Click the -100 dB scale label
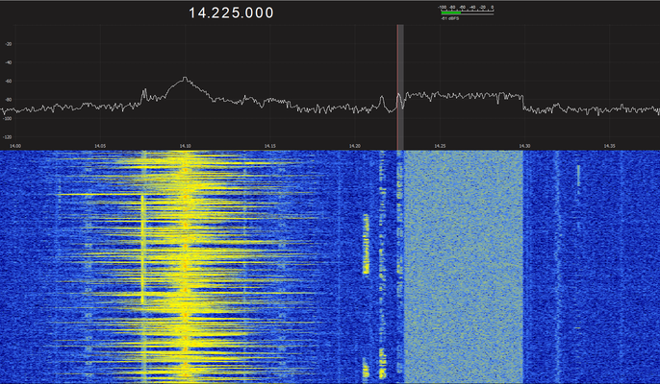The width and height of the screenshot is (660, 384). pyautogui.click(x=9, y=118)
